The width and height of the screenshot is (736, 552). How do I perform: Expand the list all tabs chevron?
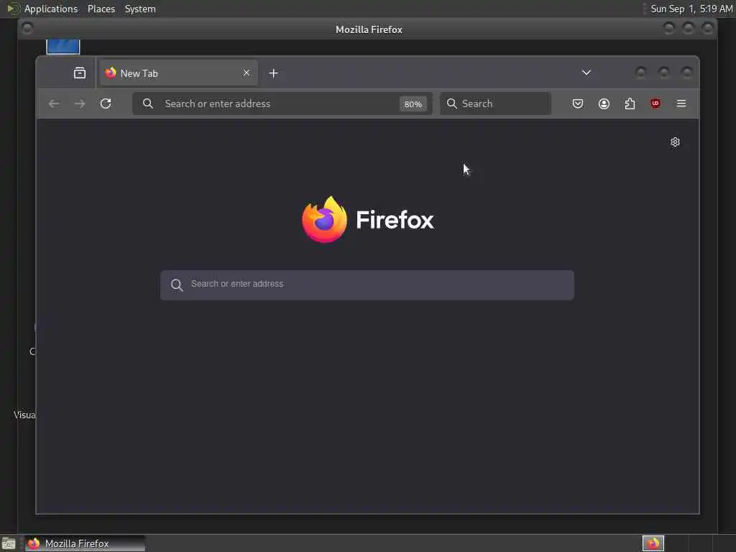tap(586, 73)
